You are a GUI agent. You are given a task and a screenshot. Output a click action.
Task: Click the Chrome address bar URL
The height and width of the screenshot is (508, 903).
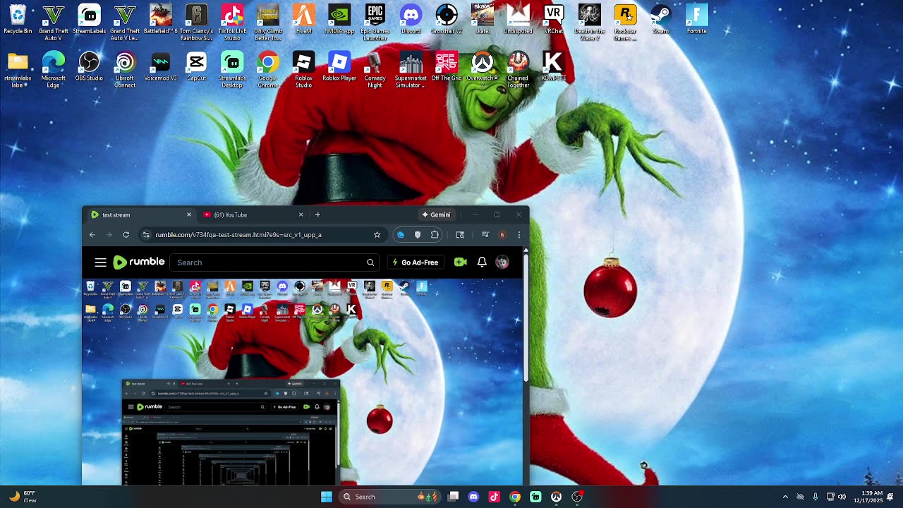(238, 235)
